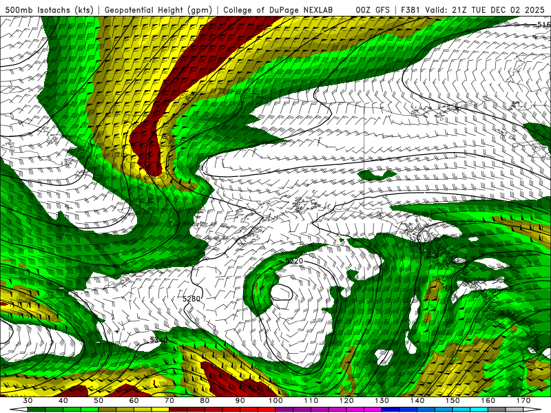Image resolution: width=551 pixels, height=413 pixels.
Task: Click the colorbar scale number '170'
Action: [523, 401]
